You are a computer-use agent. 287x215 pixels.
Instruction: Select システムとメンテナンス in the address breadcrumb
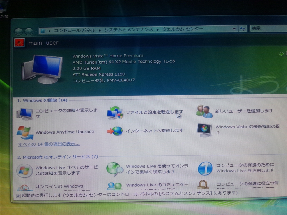coord(129,30)
